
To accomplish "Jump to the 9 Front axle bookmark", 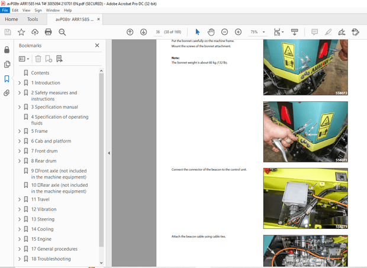I will coord(59,174).
